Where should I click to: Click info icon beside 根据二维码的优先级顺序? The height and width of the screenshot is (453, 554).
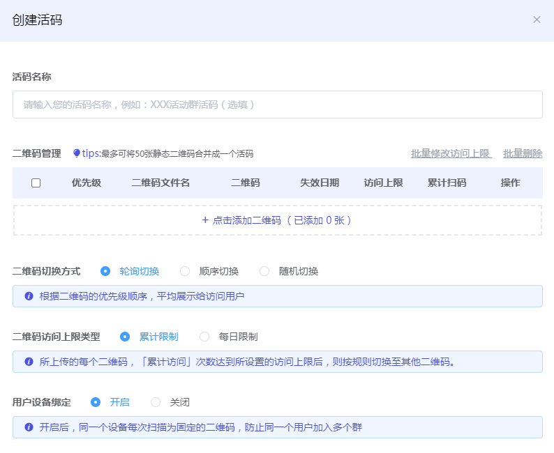(x=29, y=296)
